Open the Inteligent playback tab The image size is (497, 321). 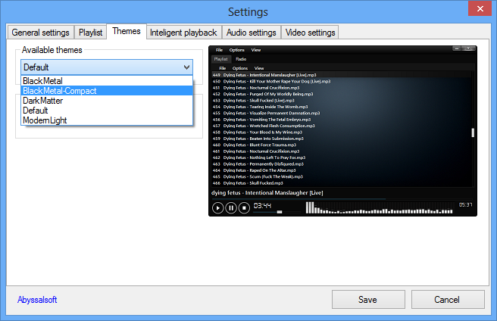click(183, 33)
